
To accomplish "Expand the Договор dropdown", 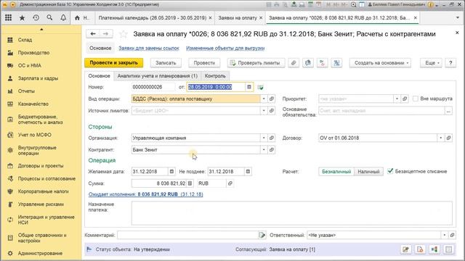I will point(441,138).
